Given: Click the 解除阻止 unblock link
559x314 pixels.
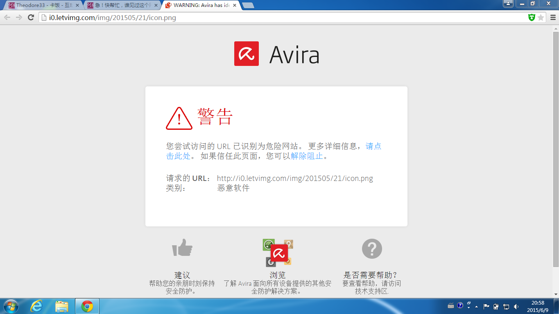Looking at the screenshot, I should click(307, 156).
